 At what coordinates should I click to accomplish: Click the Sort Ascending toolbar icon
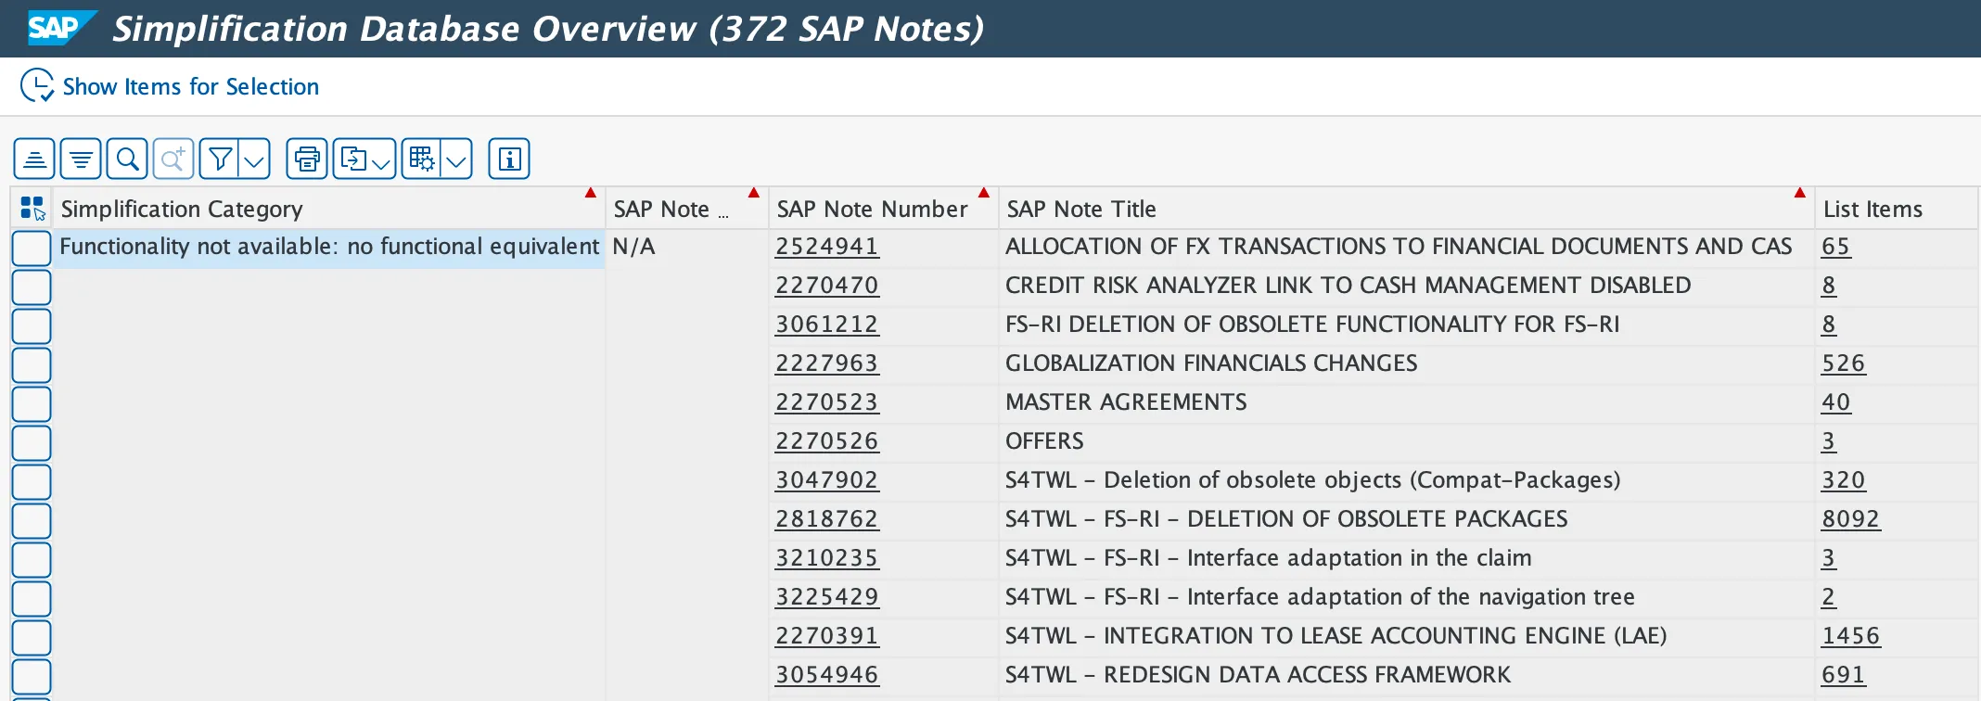coord(34,159)
